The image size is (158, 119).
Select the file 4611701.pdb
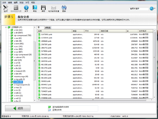[46, 68]
